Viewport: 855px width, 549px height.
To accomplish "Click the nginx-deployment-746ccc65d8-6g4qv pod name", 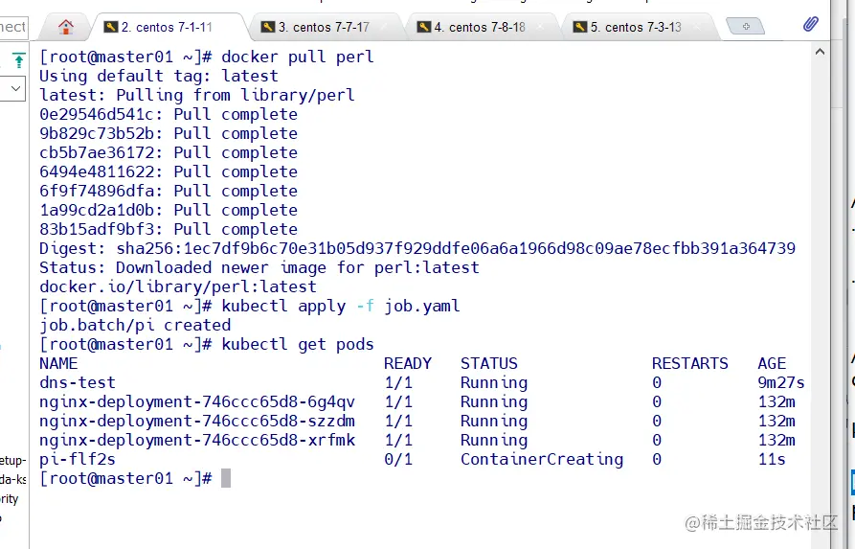I will point(197,401).
